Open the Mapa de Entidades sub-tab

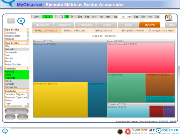tap(75, 31)
